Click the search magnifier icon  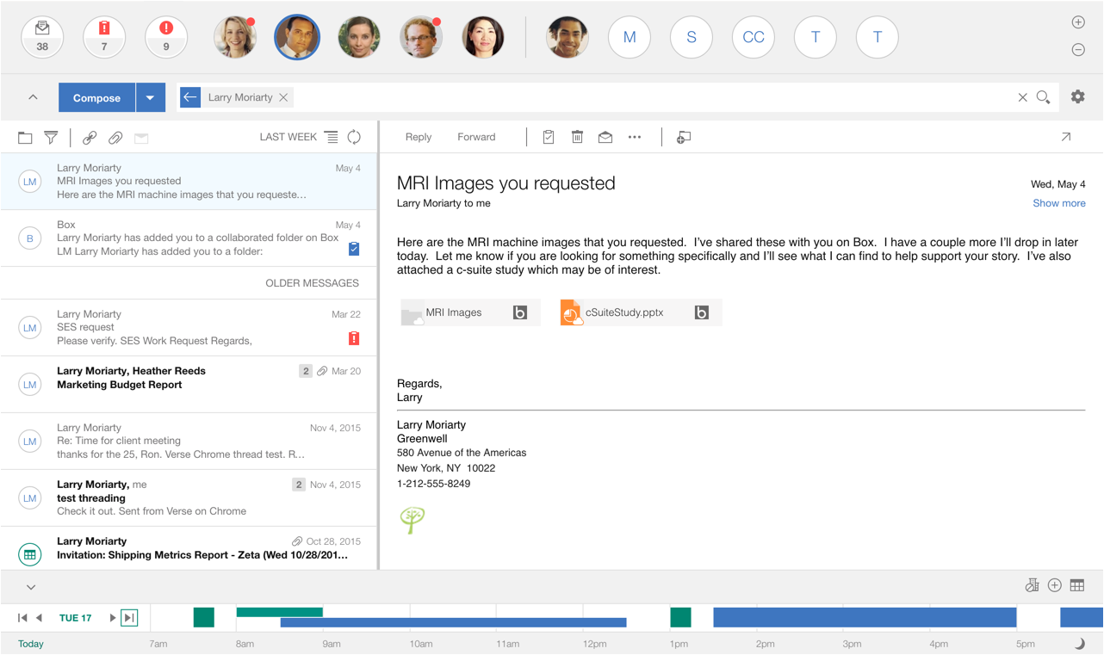pyautogui.click(x=1043, y=97)
